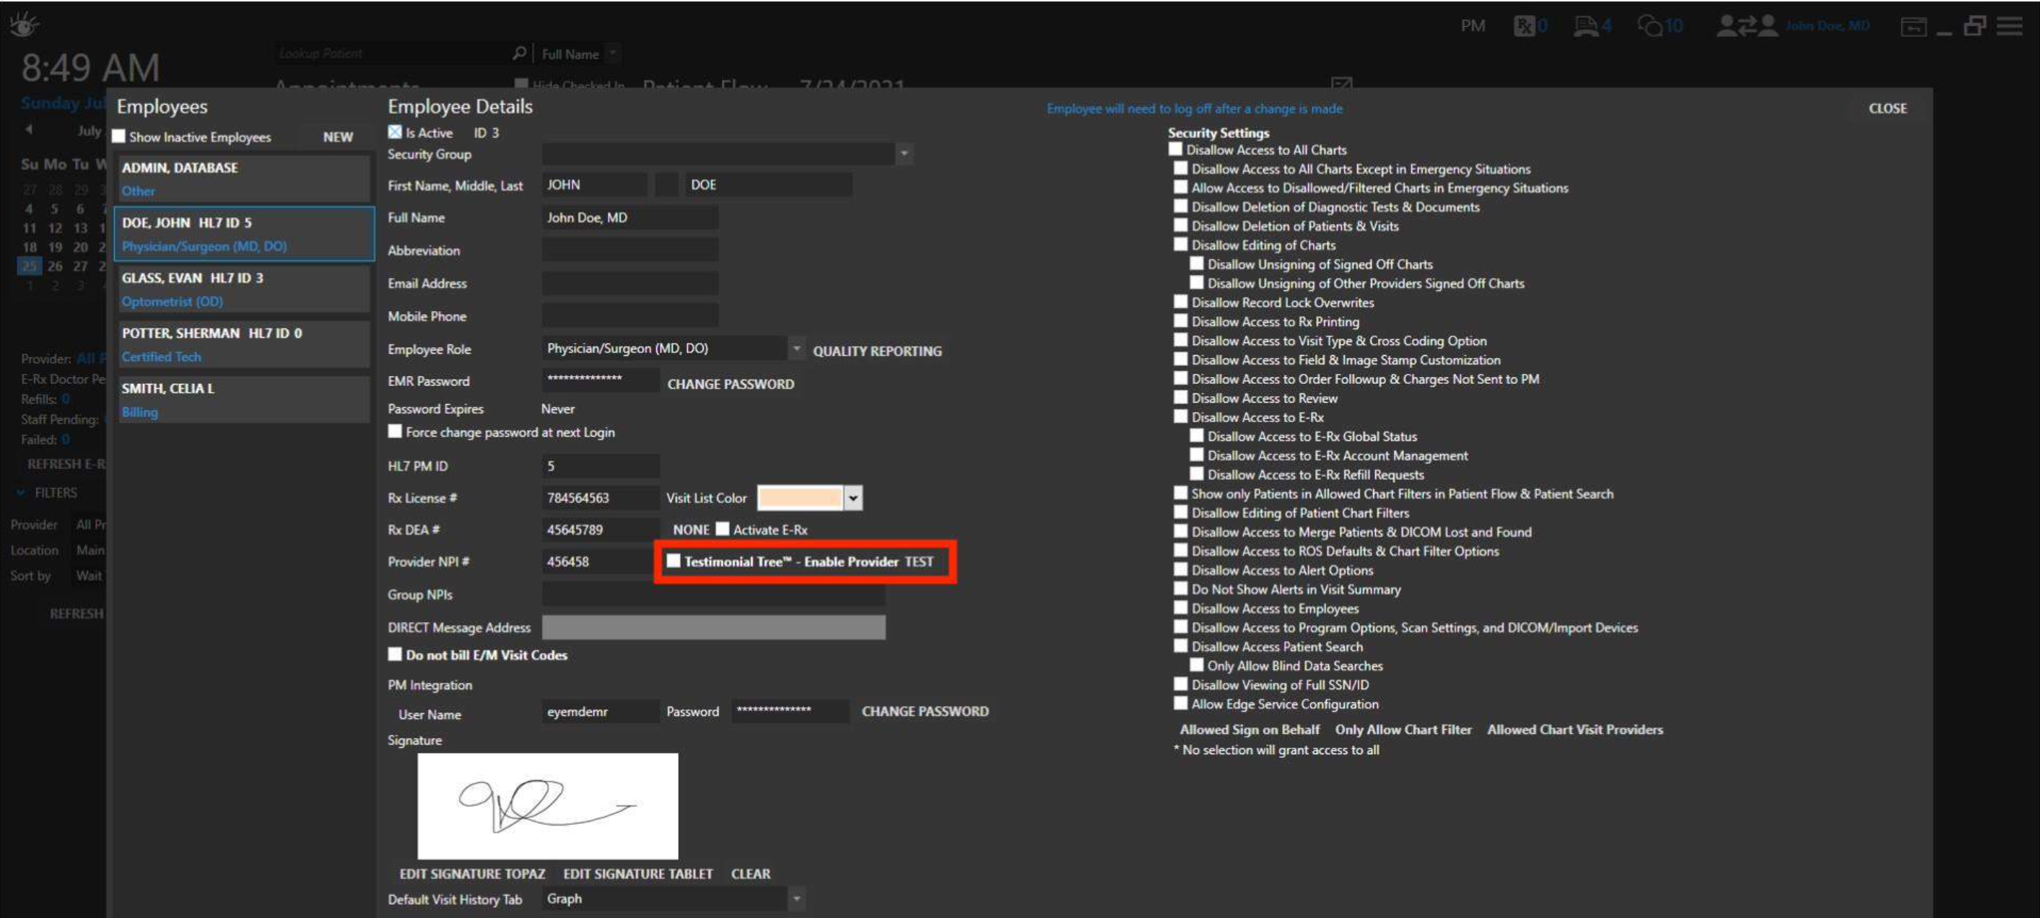Enable Testimonial Tree provider checkbox

coord(673,561)
